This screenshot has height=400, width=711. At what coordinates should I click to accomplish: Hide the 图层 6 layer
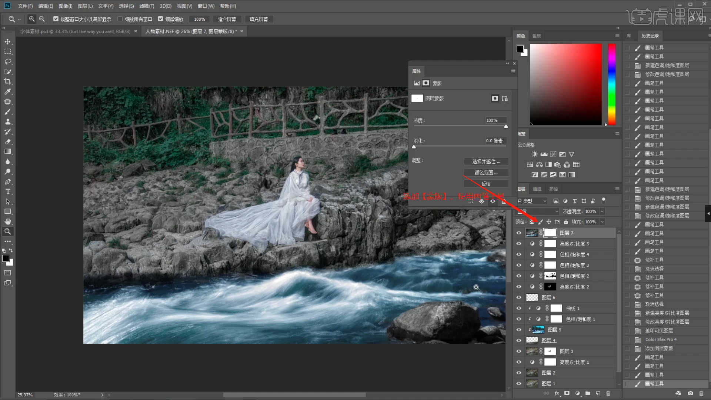tap(518, 297)
